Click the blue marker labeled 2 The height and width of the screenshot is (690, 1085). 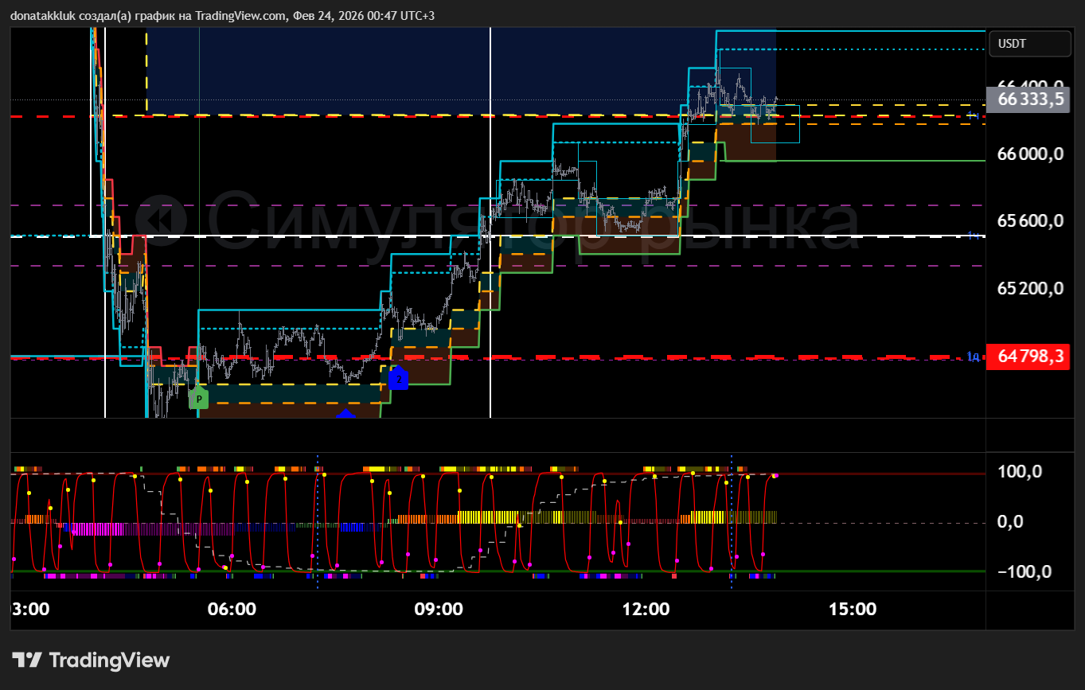[398, 379]
